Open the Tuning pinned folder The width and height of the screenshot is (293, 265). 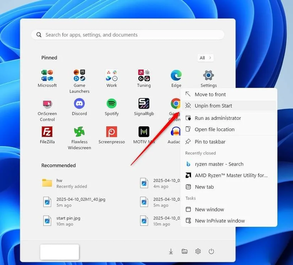pos(144,75)
